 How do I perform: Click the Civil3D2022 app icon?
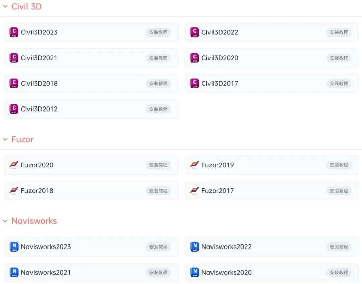point(194,32)
